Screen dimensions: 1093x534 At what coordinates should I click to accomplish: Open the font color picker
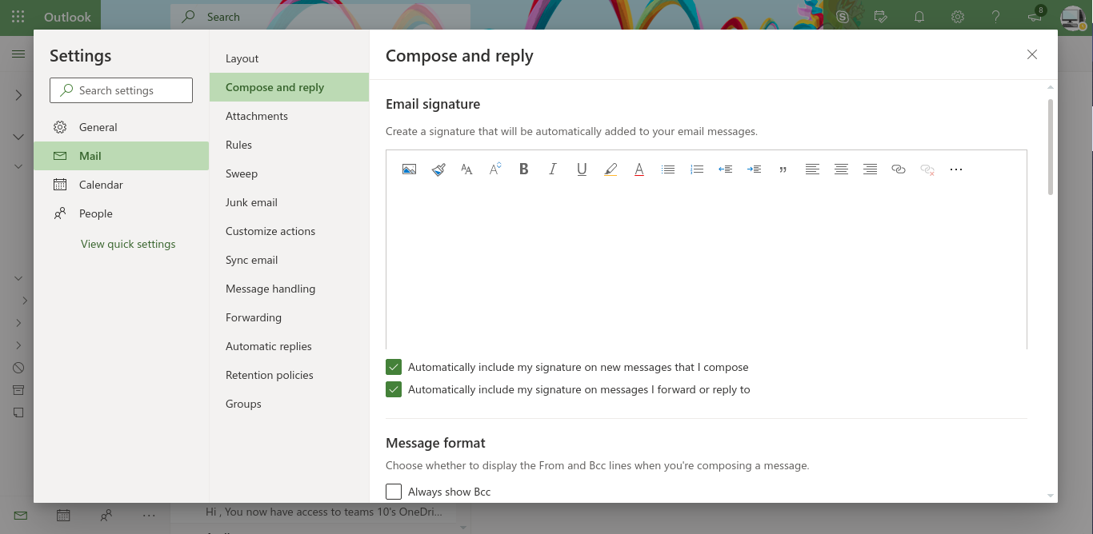[639, 169]
